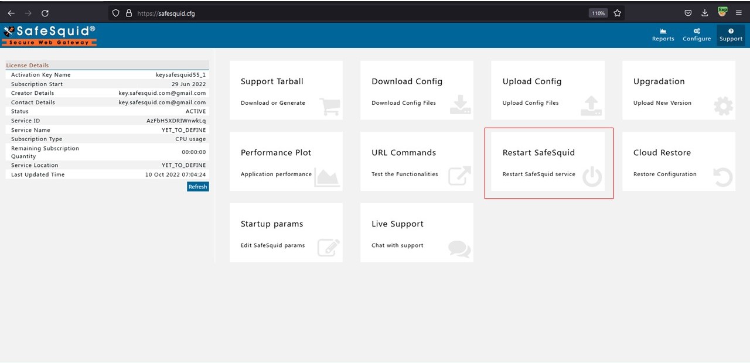Click the power icon on Restart SafeSquid
Viewport: 750px width, 363px height.
pos(592,177)
